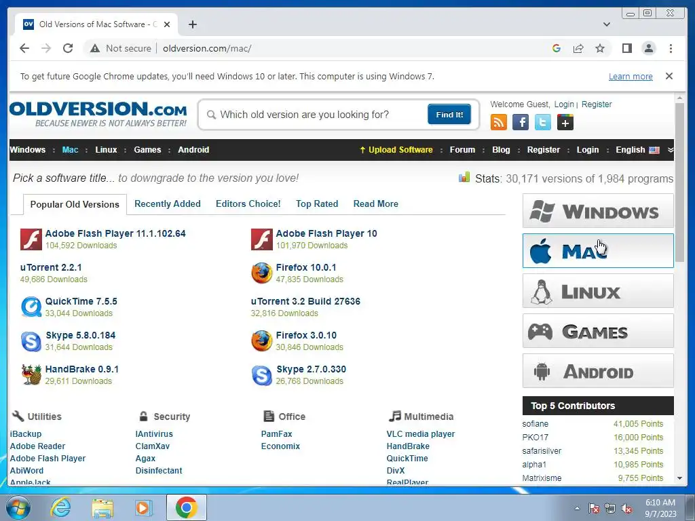
Task: Open the Forum link
Action: pos(462,150)
